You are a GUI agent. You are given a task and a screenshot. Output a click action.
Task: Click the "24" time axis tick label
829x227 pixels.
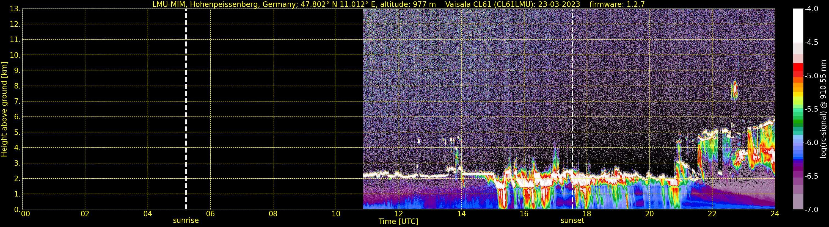[775, 214]
